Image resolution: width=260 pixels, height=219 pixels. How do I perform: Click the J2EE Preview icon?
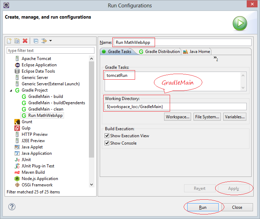coord(17,141)
